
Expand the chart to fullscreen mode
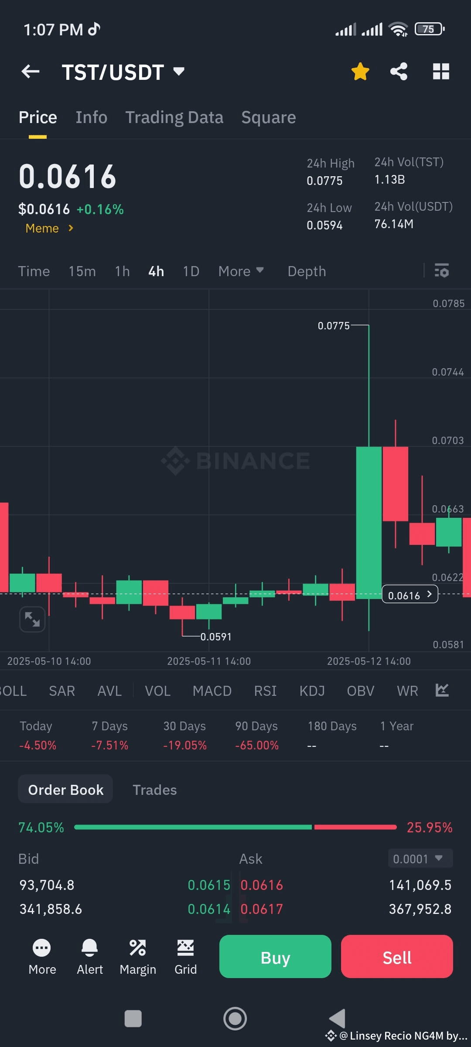click(x=32, y=619)
